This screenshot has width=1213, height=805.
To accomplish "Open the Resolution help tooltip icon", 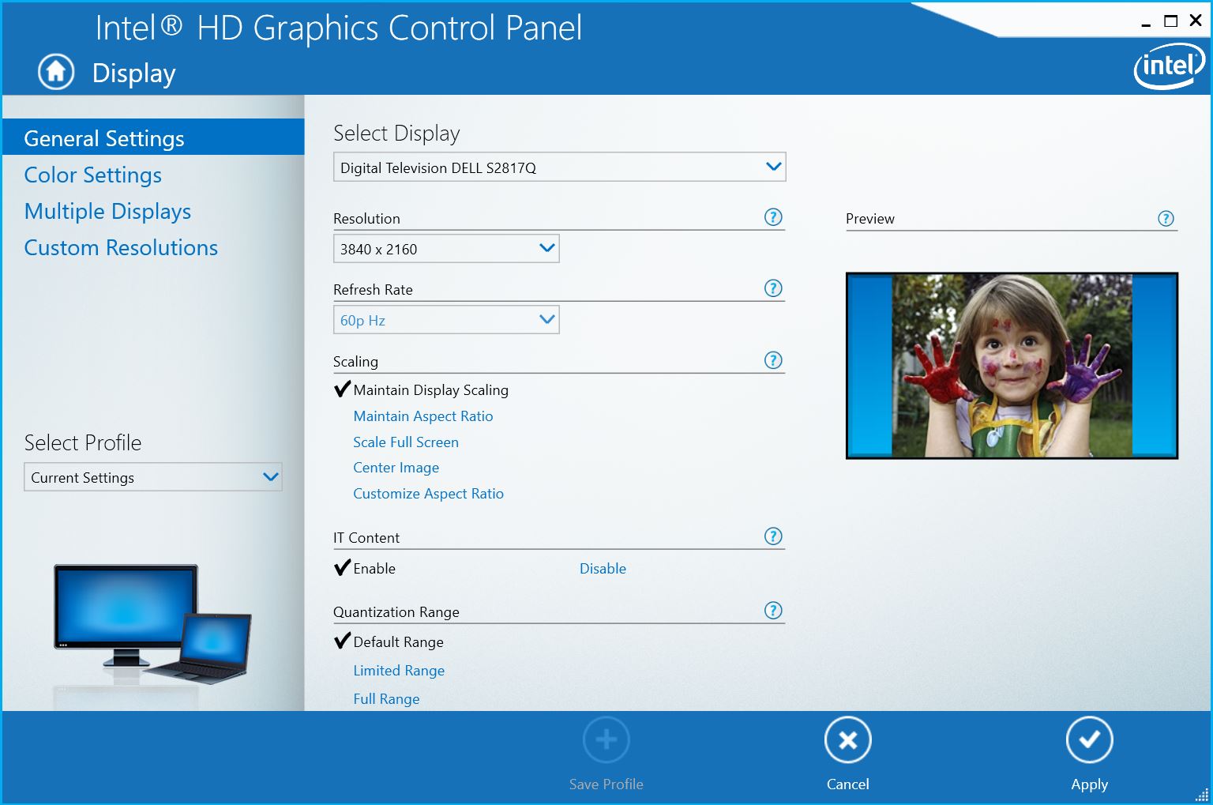I will (773, 216).
